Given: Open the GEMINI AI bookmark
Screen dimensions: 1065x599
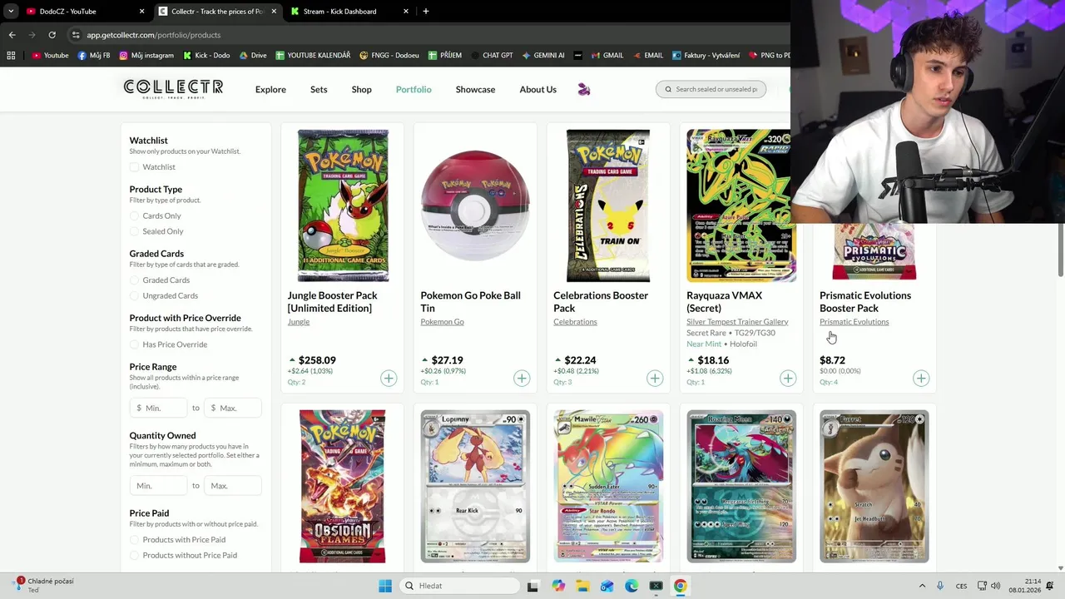Looking at the screenshot, I should (542, 56).
